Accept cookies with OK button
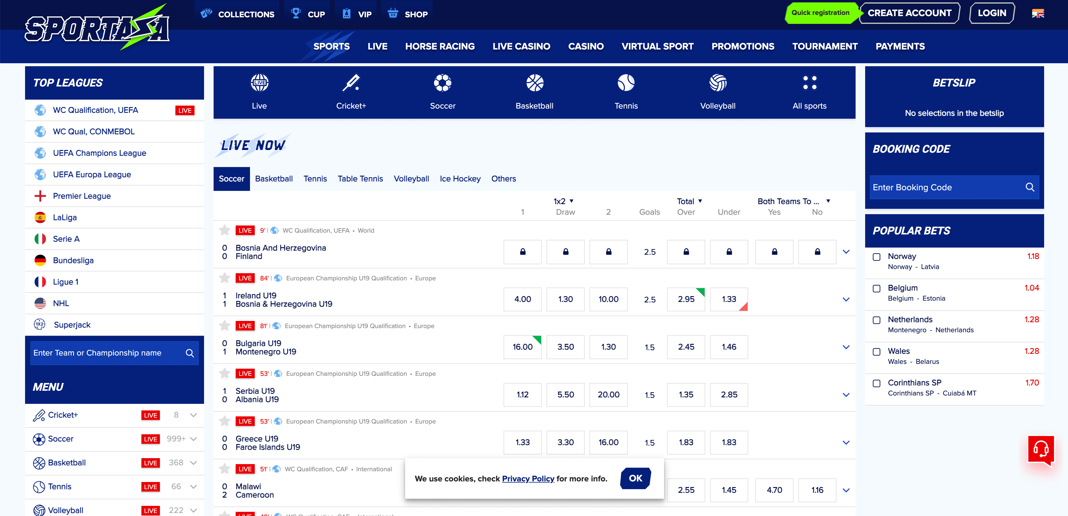 tap(635, 478)
